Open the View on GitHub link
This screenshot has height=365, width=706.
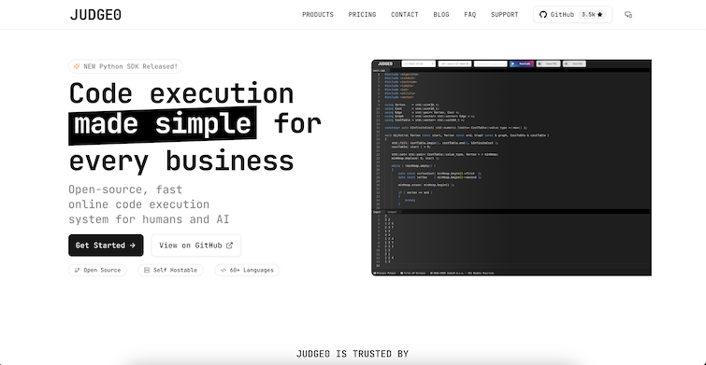pos(195,246)
